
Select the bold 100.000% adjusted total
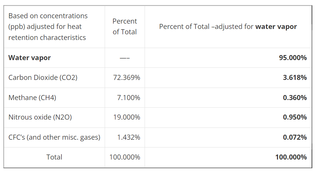point(291,157)
